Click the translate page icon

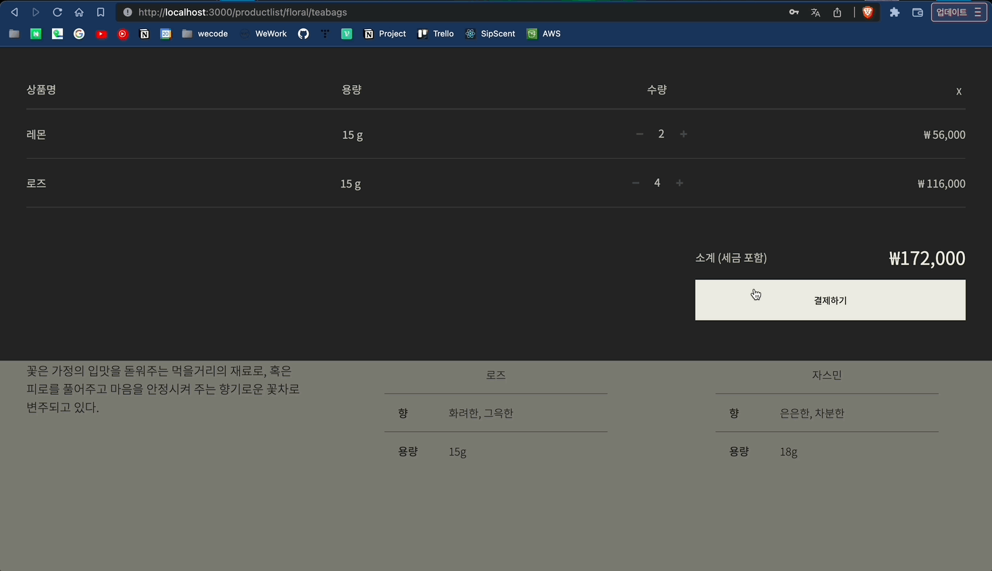pyautogui.click(x=815, y=11)
